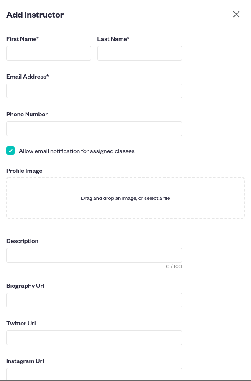This screenshot has height=381, width=251.
Task: Click into the Phone Number field
Action: point(94,128)
